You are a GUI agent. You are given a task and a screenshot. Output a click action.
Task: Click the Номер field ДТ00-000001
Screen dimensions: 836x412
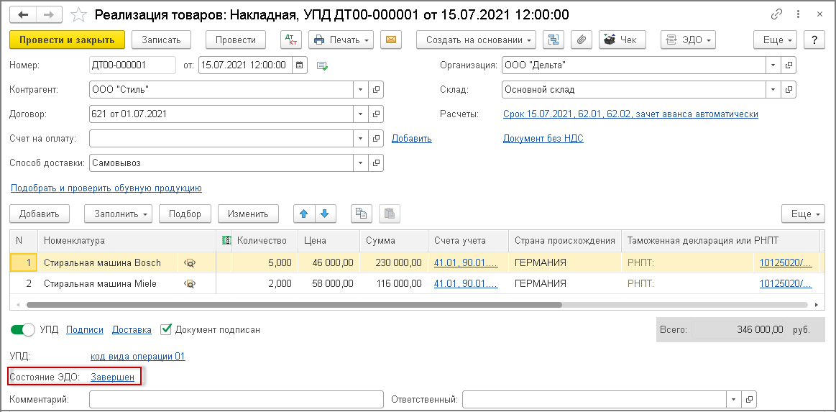click(x=133, y=65)
